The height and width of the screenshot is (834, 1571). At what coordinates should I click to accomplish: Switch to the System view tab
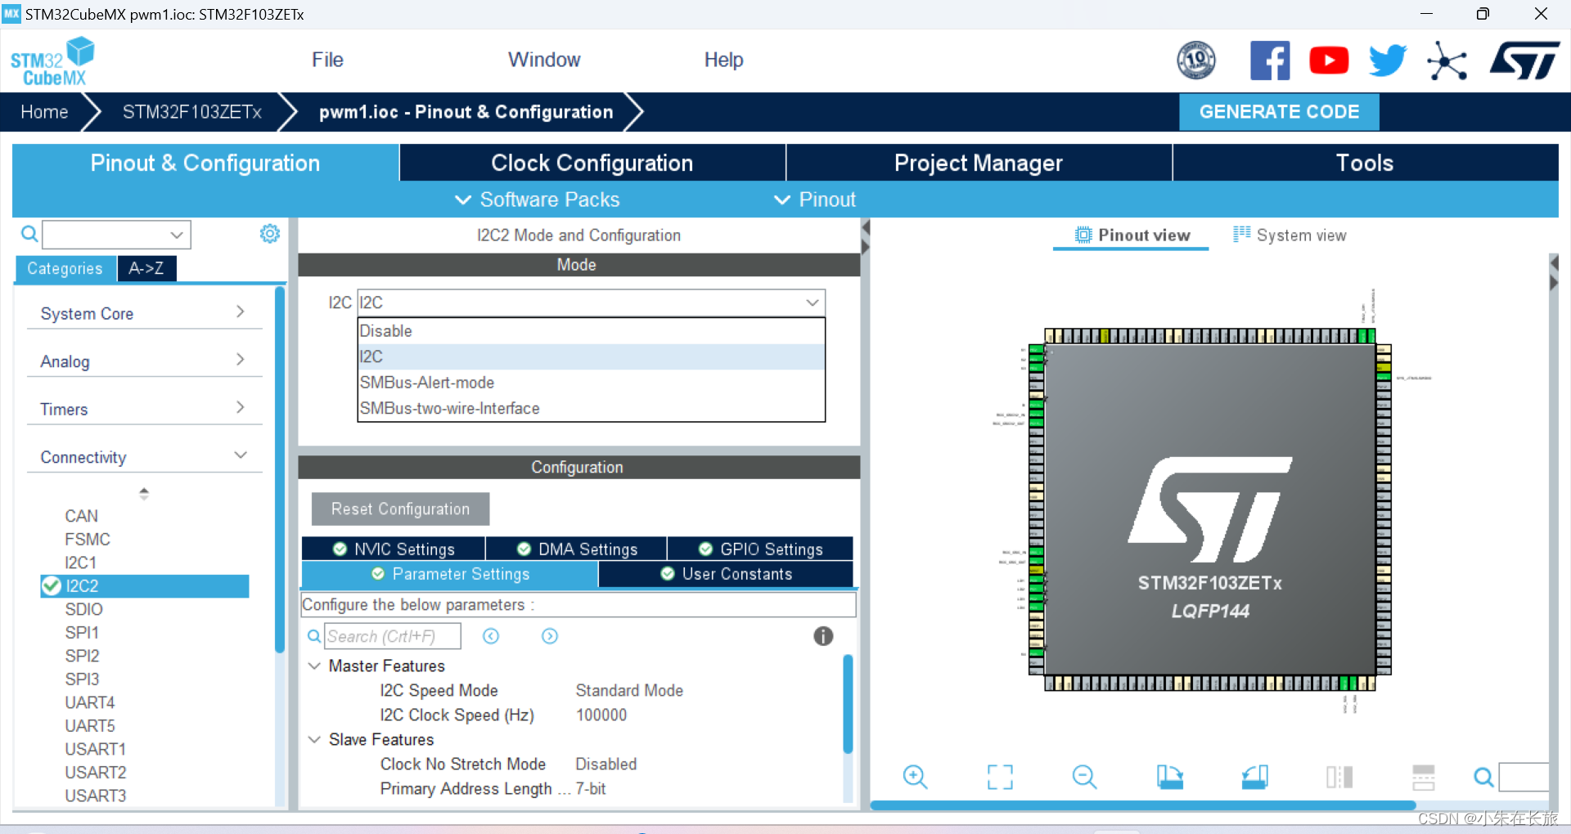click(x=1290, y=235)
